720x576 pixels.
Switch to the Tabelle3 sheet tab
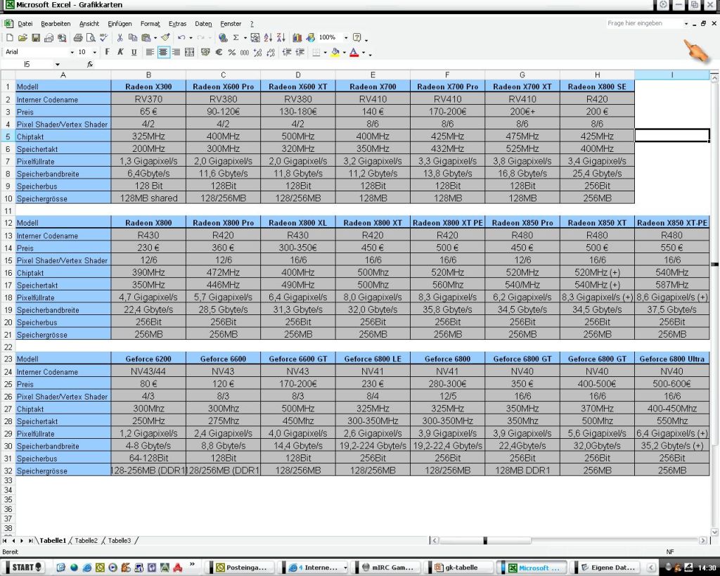tap(119, 541)
